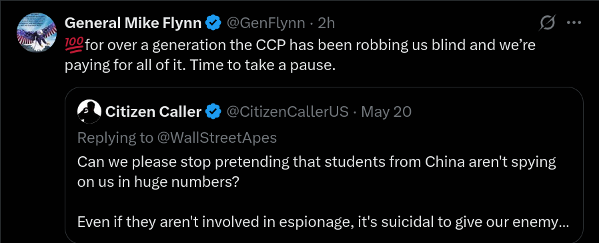
Task: Open quoted post's May 20 date
Action: 386,112
